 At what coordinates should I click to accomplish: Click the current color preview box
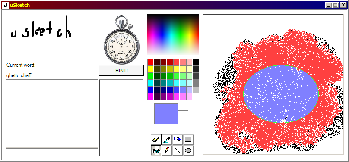point(166,113)
